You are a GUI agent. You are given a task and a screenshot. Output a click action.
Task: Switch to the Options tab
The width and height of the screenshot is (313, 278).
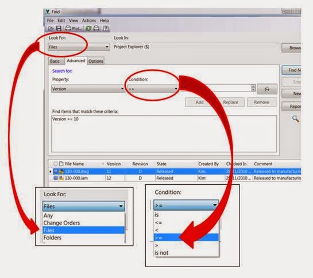point(96,61)
